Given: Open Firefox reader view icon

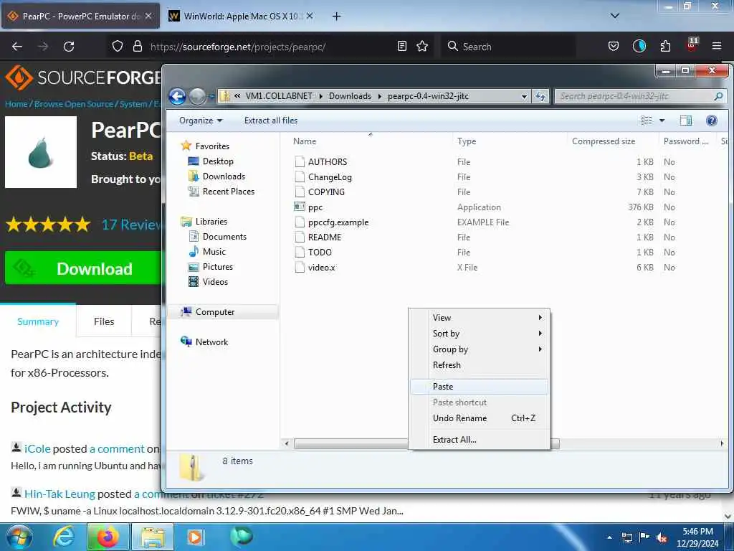Looking at the screenshot, I should (401, 46).
